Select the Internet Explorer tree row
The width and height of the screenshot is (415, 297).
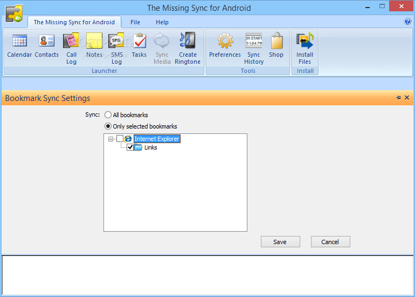[x=157, y=139]
